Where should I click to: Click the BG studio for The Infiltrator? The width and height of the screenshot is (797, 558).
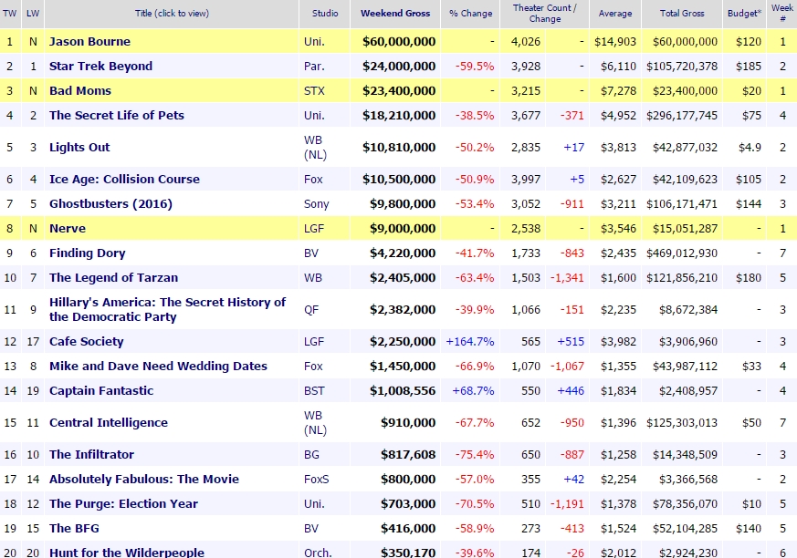[x=311, y=454]
